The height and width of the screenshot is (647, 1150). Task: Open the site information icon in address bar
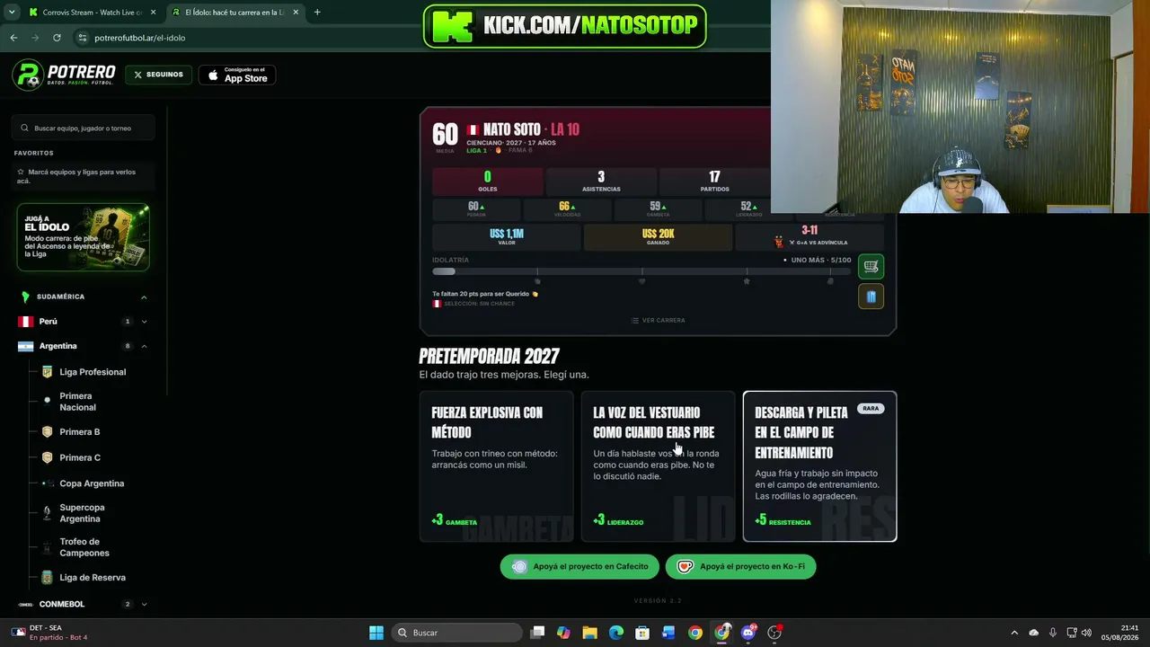(x=83, y=38)
